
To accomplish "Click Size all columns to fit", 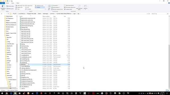I will click(57, 9).
